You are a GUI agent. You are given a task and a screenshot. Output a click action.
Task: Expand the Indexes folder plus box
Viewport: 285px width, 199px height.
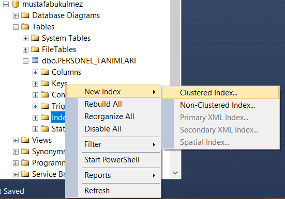(35, 118)
